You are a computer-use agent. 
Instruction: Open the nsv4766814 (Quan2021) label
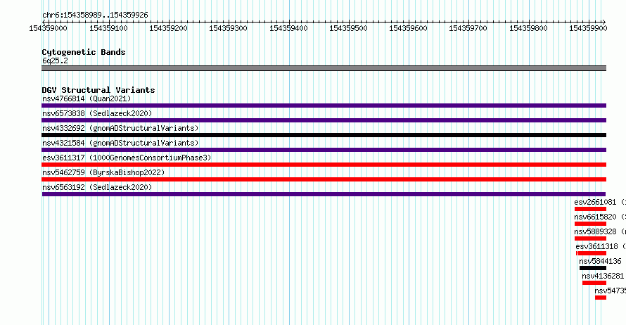[87, 98]
